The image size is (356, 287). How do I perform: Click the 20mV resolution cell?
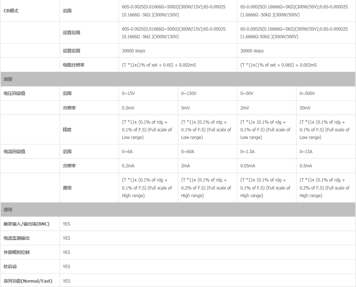[305, 108]
